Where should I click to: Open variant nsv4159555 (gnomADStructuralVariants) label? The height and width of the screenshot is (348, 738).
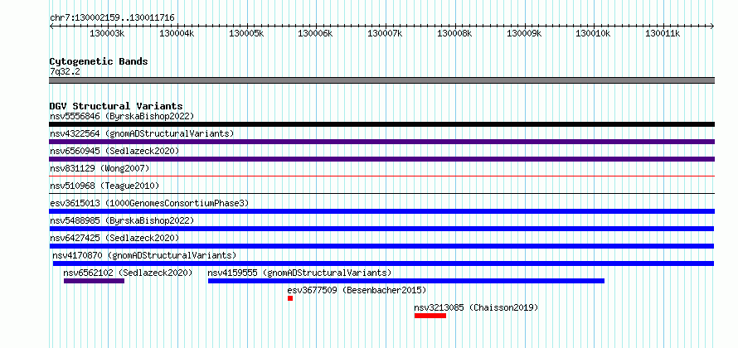(300, 273)
